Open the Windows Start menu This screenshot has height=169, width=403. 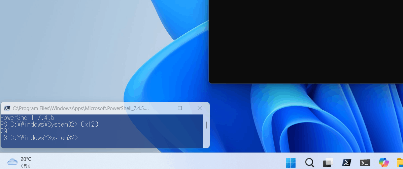[291, 163]
